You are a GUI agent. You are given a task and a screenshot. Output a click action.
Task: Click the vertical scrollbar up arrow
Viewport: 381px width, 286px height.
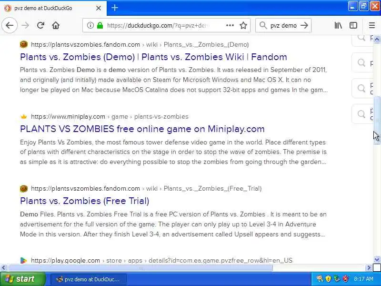[377, 39]
